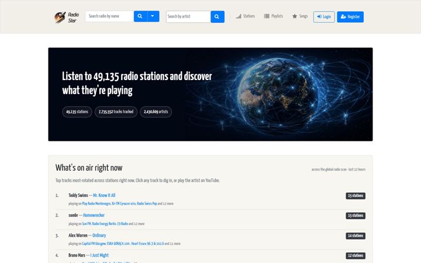Open the Songs menu item
The width and height of the screenshot is (421, 263).
click(x=300, y=16)
